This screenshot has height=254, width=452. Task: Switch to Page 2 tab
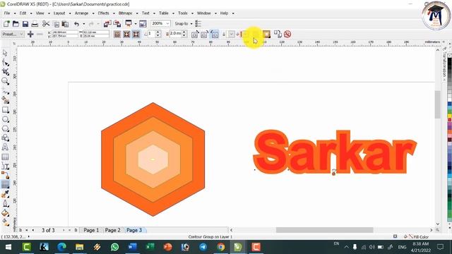click(x=113, y=230)
